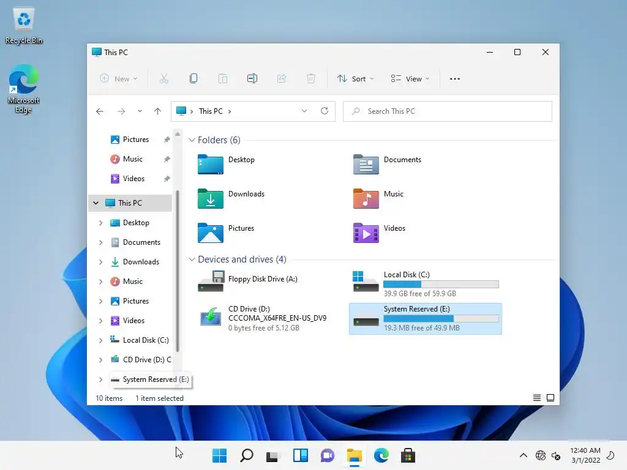Show hidden icons tray chevron

click(x=523, y=455)
